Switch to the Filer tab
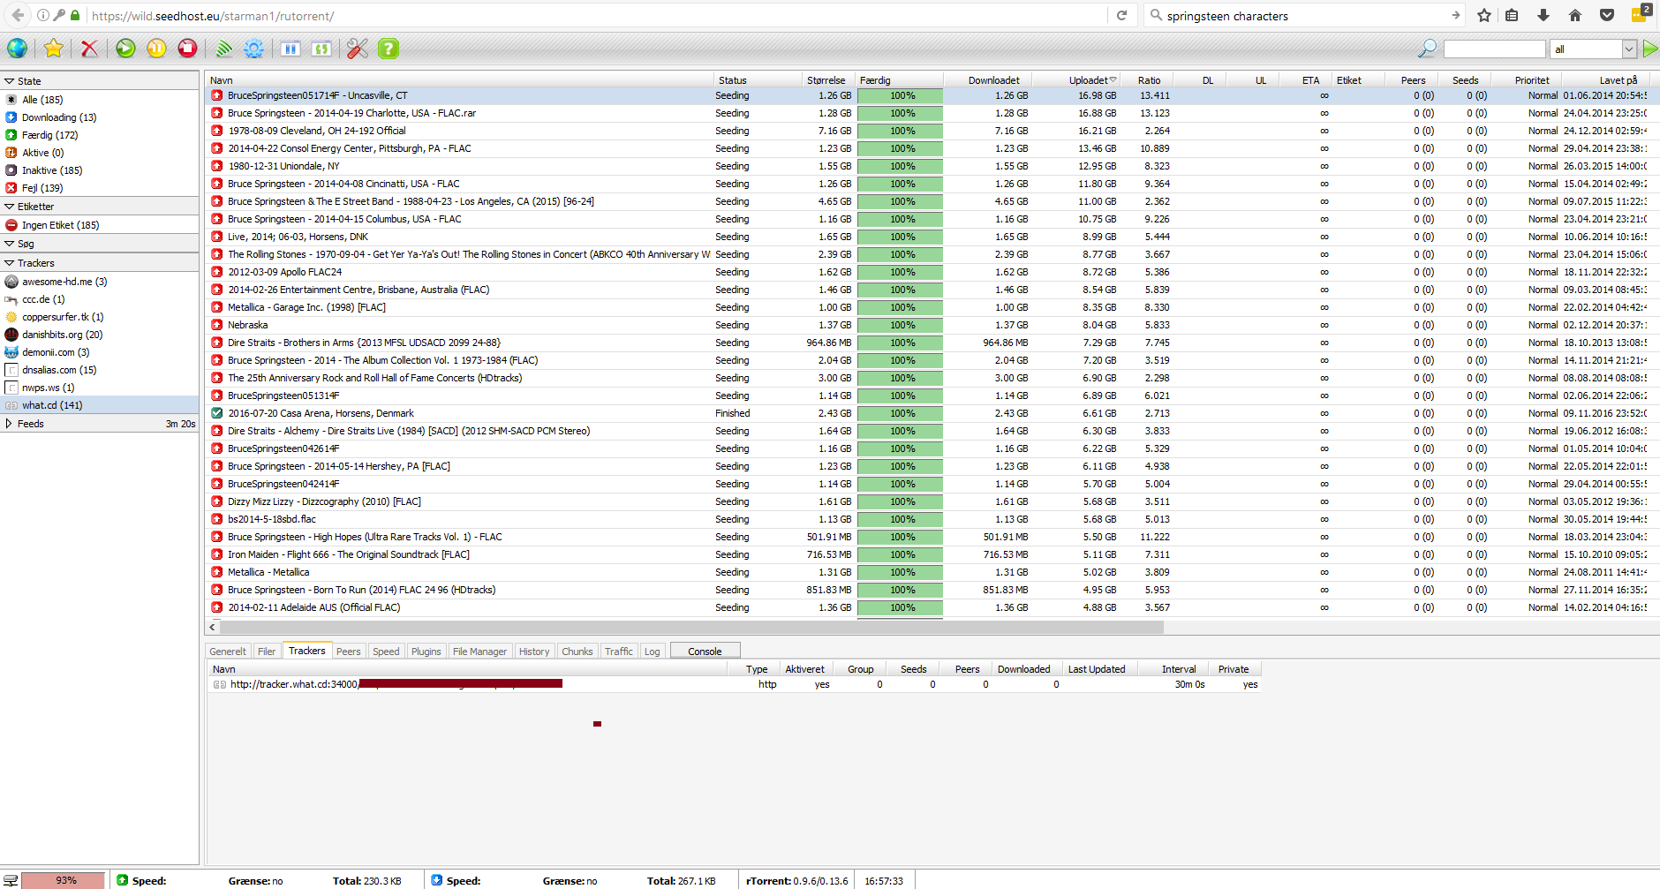Image resolution: width=1660 pixels, height=889 pixels. [267, 652]
